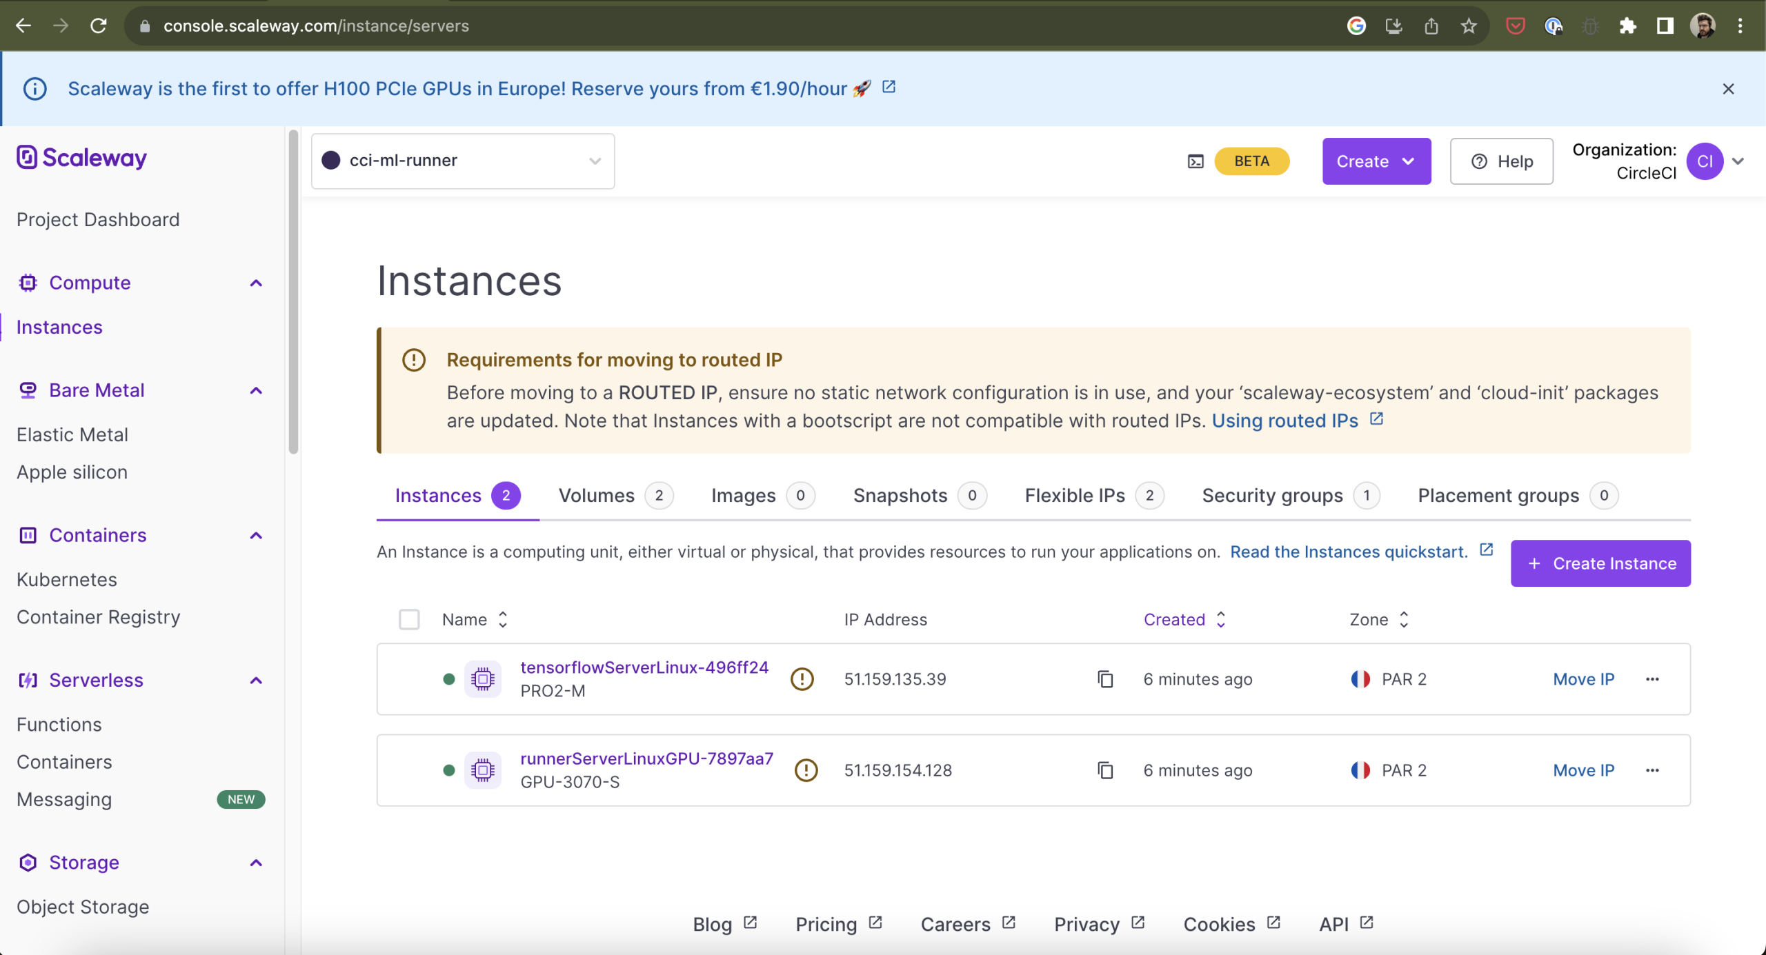This screenshot has width=1766, height=955.
Task: Open more actions for runnerServerLinuxGPU-7897aa7
Action: click(x=1652, y=770)
